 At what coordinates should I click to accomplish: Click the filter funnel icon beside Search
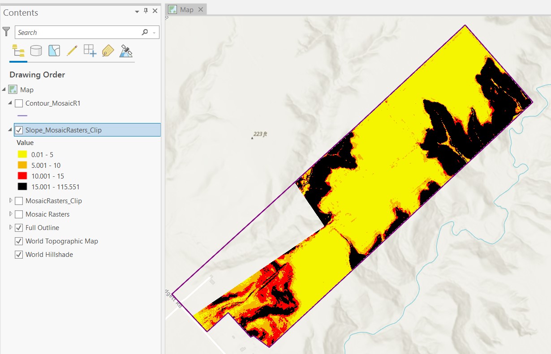click(x=6, y=32)
